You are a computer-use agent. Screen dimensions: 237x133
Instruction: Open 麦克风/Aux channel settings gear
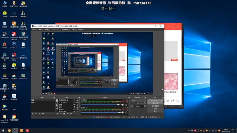pos(126,112)
